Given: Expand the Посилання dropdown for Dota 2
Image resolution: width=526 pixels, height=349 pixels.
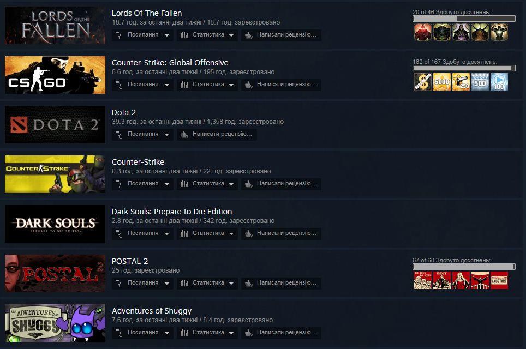Looking at the screenshot, I should pos(142,135).
